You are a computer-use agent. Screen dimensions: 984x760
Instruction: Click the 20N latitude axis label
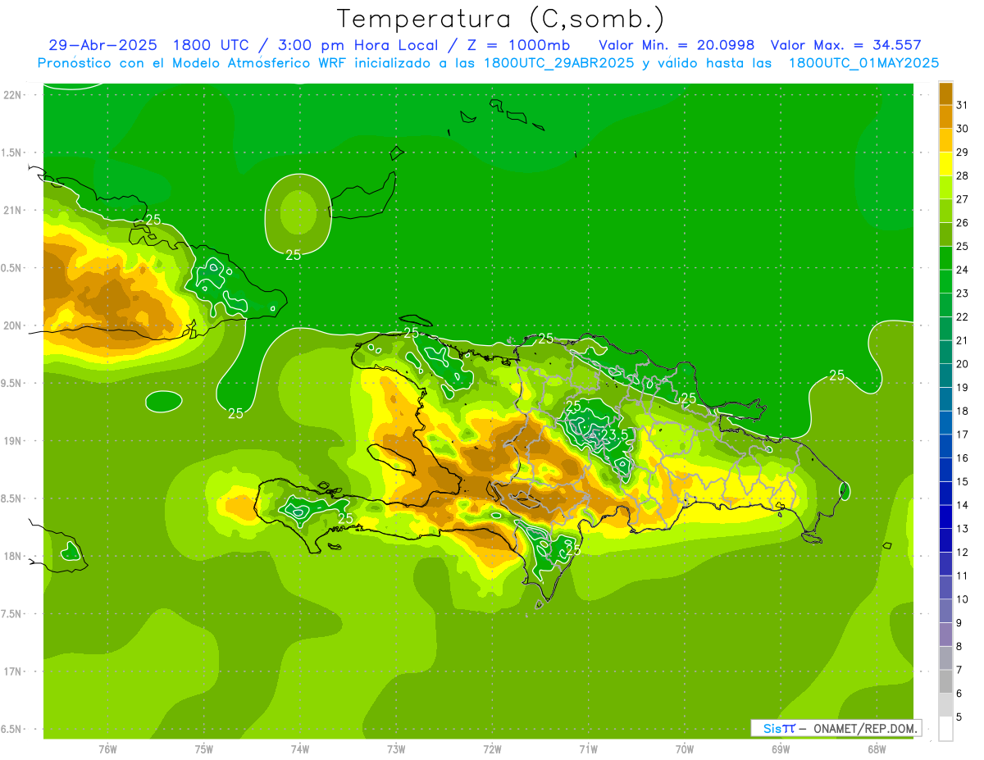click(12, 325)
